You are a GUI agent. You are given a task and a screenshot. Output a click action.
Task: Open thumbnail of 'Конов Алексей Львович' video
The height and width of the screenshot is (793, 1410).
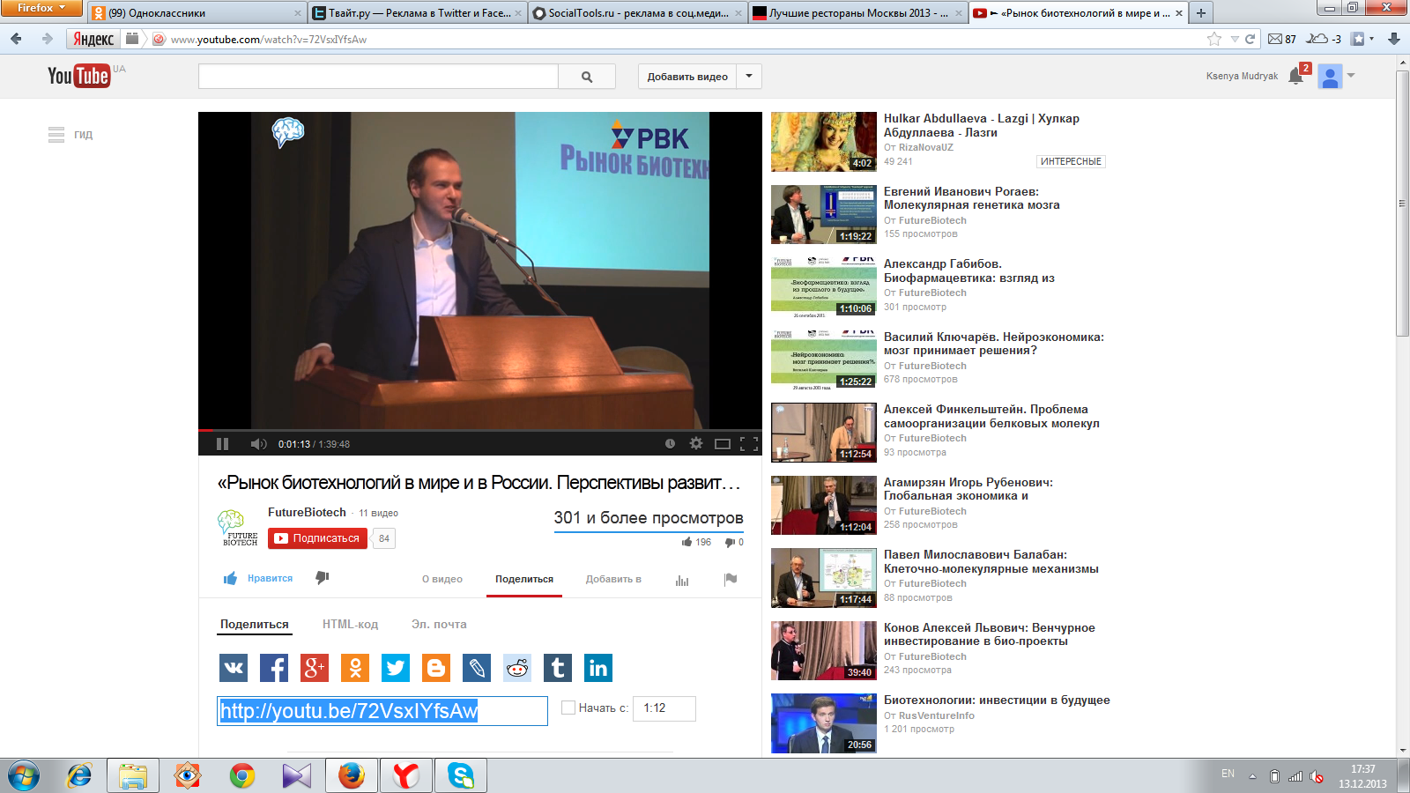[x=824, y=651]
